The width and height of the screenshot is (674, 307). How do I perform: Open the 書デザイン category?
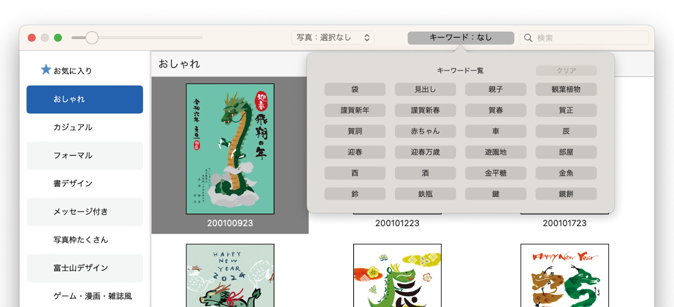tap(85, 183)
